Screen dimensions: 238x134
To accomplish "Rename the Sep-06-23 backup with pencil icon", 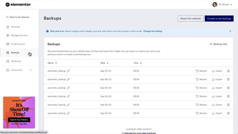I will [x=68, y=79].
